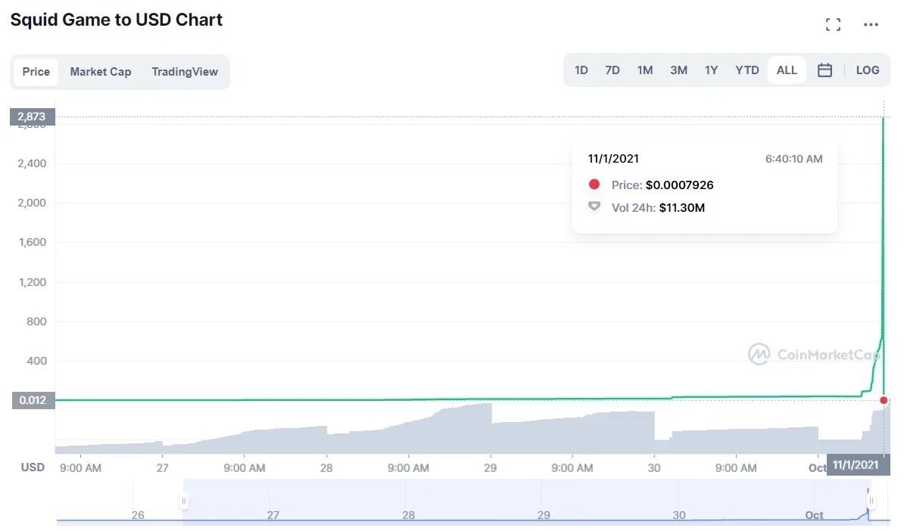Switch to the TradingView tab

(x=185, y=72)
